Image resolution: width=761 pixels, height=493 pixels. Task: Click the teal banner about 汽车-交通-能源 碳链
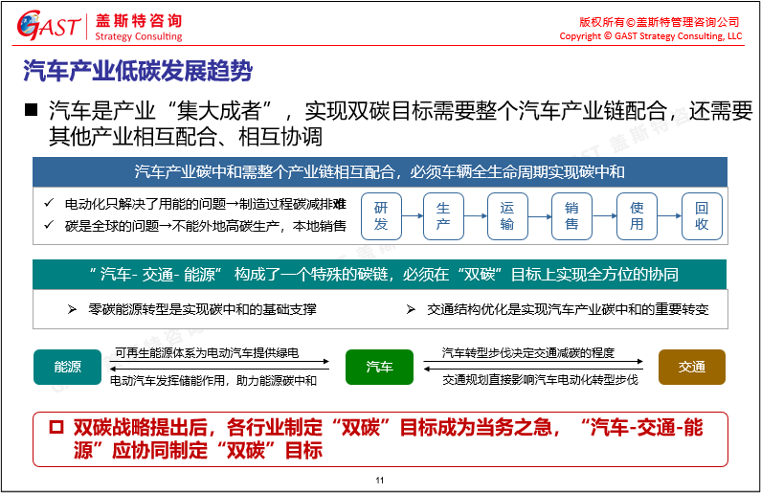pos(380,275)
